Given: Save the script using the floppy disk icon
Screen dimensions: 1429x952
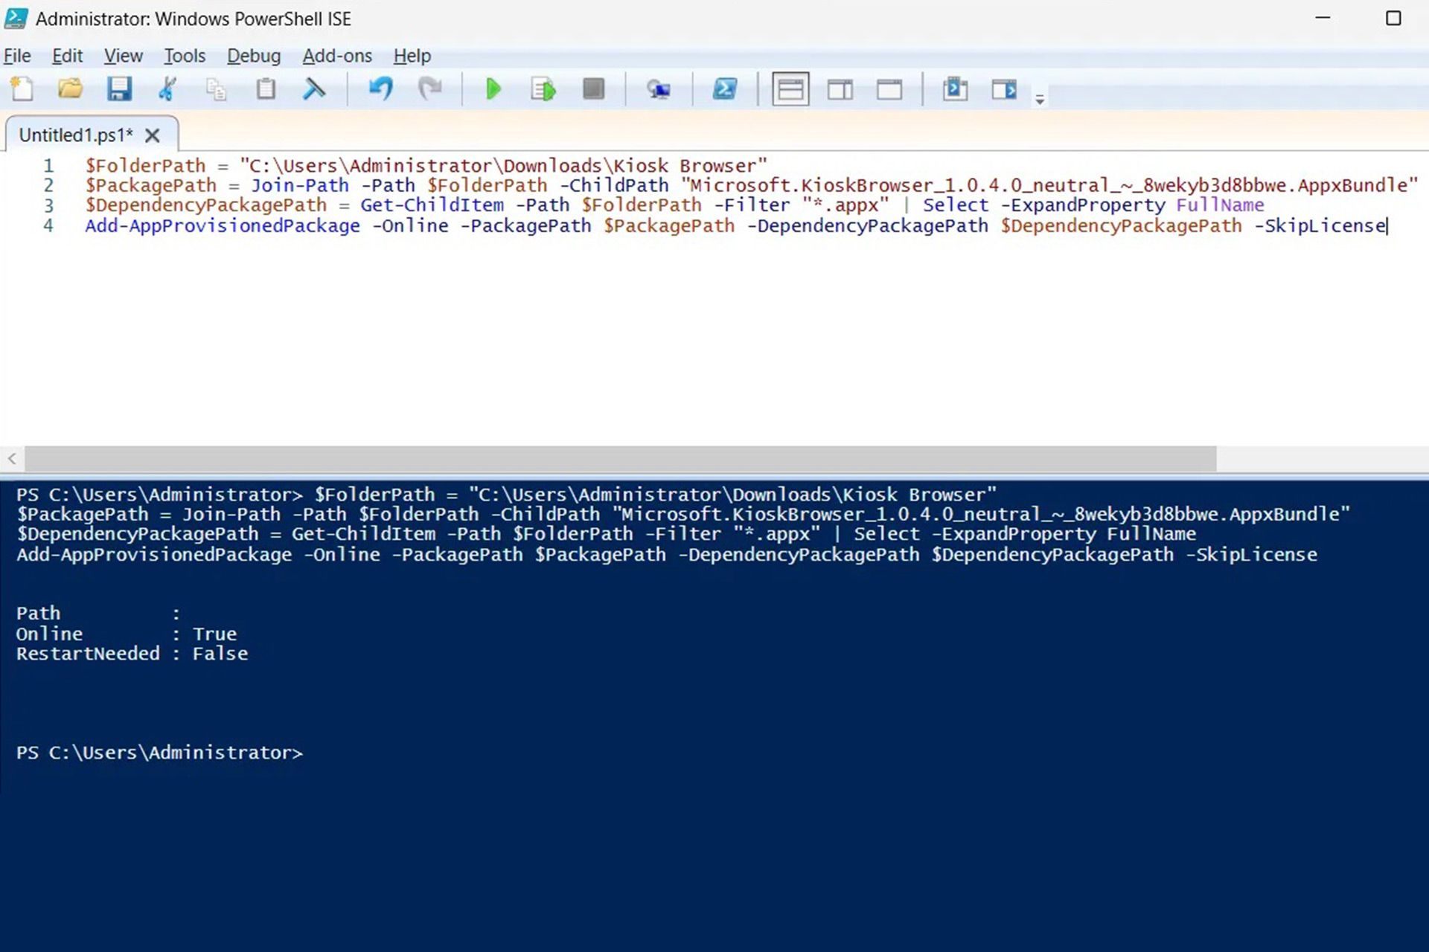Looking at the screenshot, I should pos(119,89).
